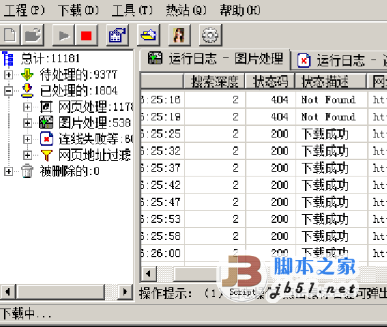Expand the 连线失败等 tree node

click(27, 139)
